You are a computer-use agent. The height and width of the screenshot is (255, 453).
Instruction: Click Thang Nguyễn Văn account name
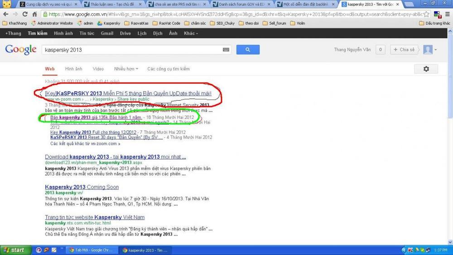[352, 49]
